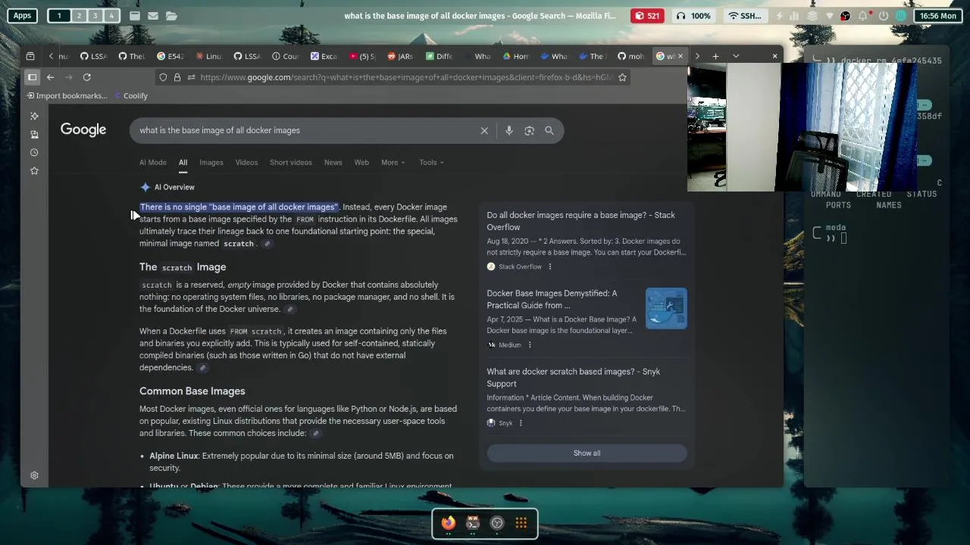
Task: Open the Tools dropdown
Action: pyautogui.click(x=431, y=163)
